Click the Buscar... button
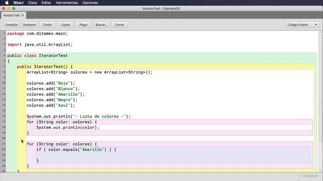Viewport: 323px width, 181px height. pos(101,25)
